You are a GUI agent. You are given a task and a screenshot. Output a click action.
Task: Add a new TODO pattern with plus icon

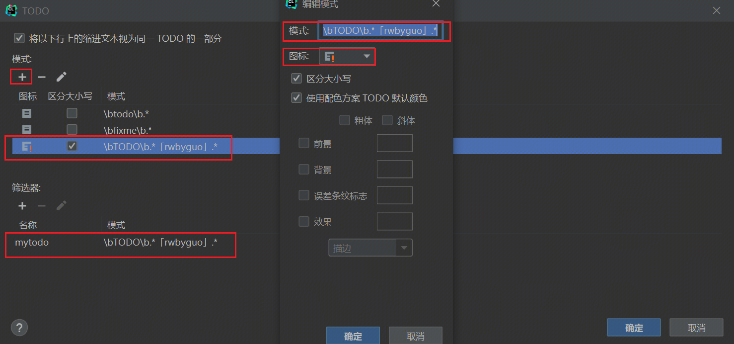point(22,77)
